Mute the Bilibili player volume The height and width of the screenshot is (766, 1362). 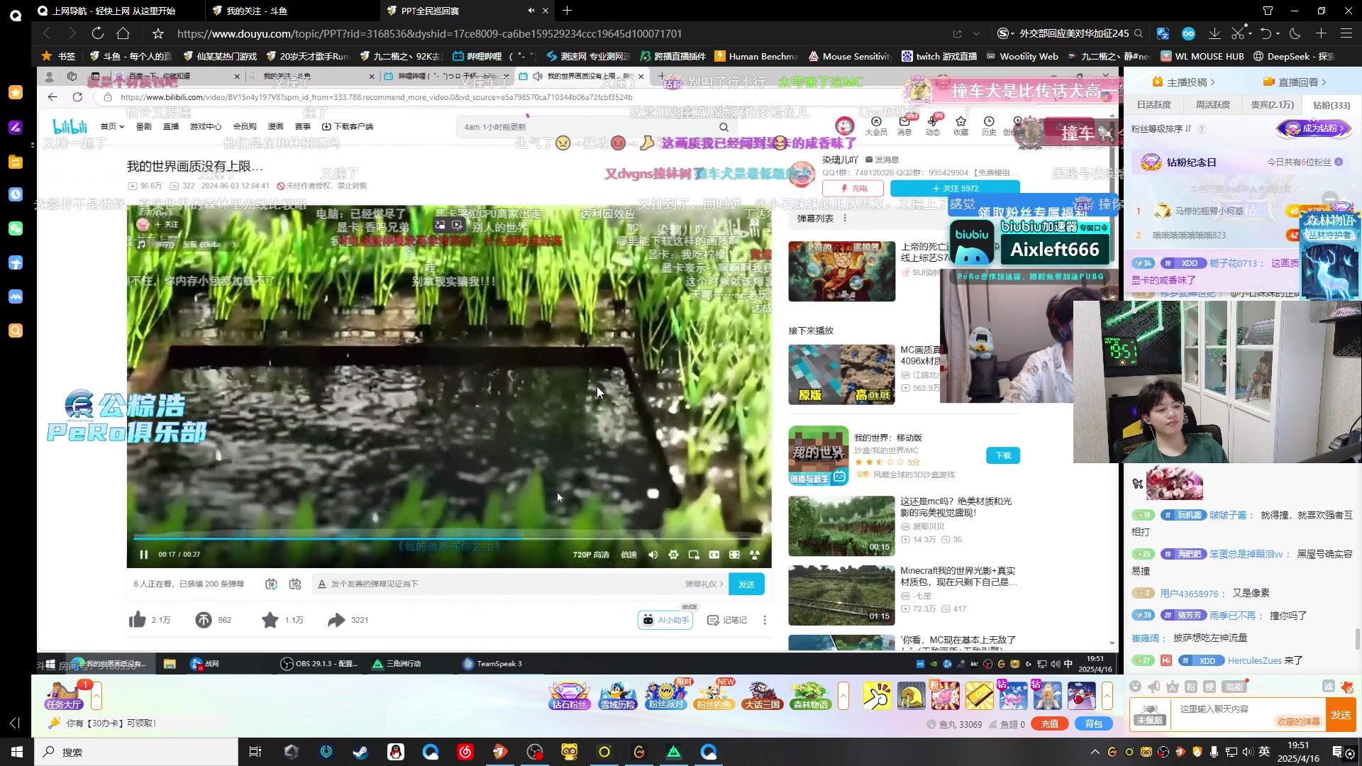(653, 555)
